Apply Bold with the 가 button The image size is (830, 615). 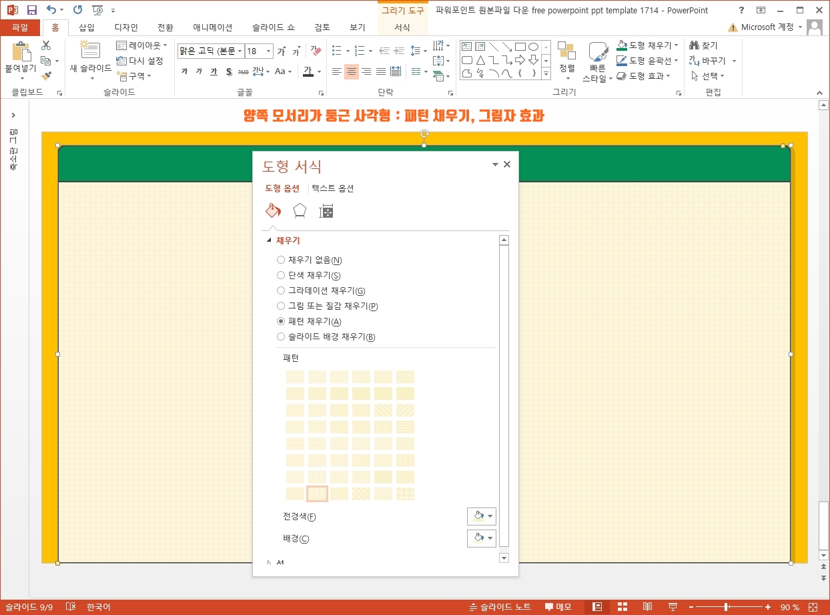185,71
